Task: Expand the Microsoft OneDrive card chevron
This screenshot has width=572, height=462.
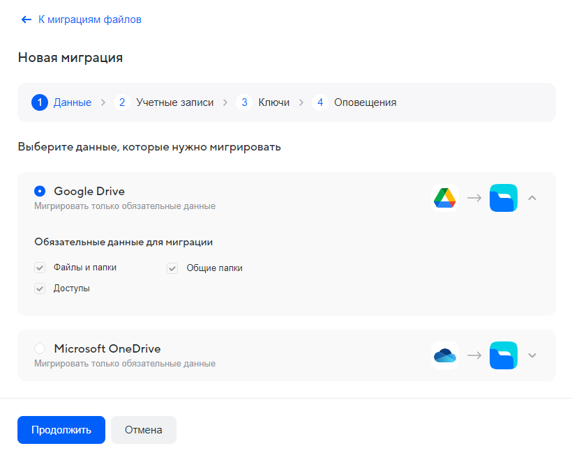Action: pyautogui.click(x=532, y=355)
